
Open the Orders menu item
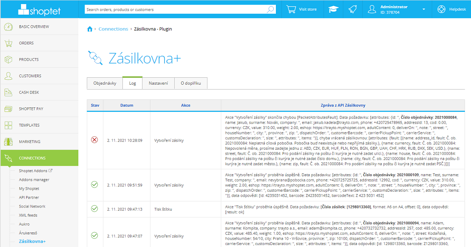tap(39, 43)
